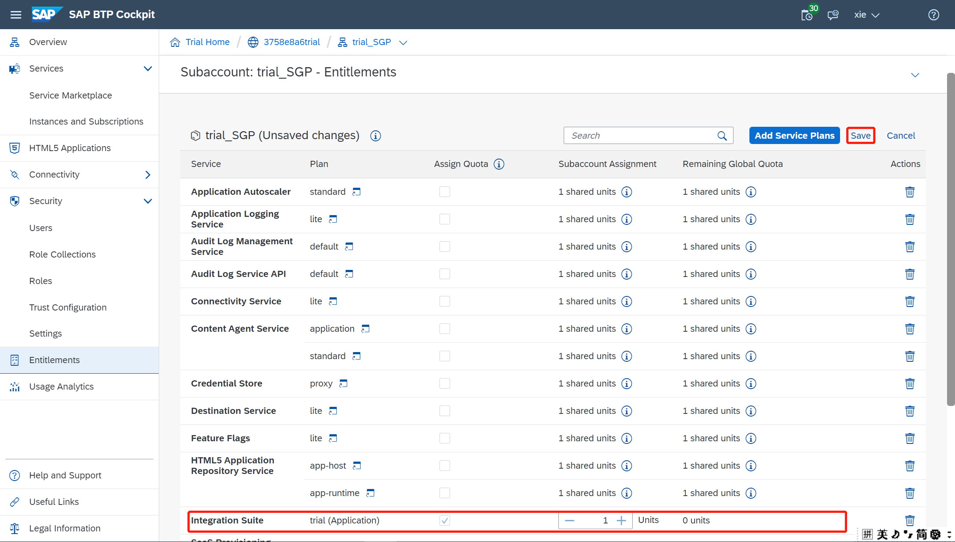Open the trial_SGP breadcrumb dropdown
Viewport: 955px width, 542px height.
click(403, 43)
